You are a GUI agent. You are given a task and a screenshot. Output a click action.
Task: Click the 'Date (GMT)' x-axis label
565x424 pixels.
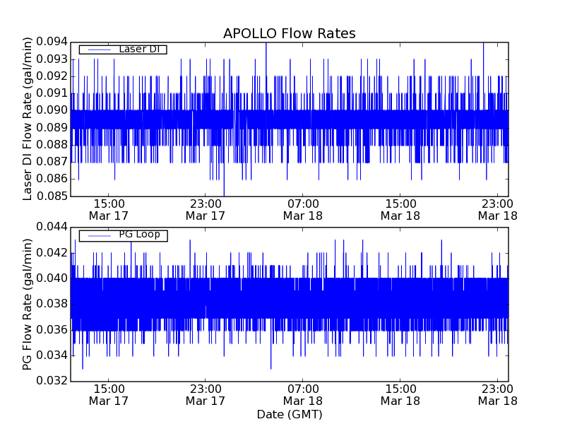click(x=290, y=414)
